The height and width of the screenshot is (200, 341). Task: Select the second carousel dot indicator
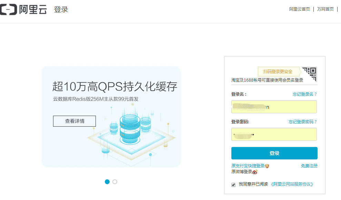[115, 181]
